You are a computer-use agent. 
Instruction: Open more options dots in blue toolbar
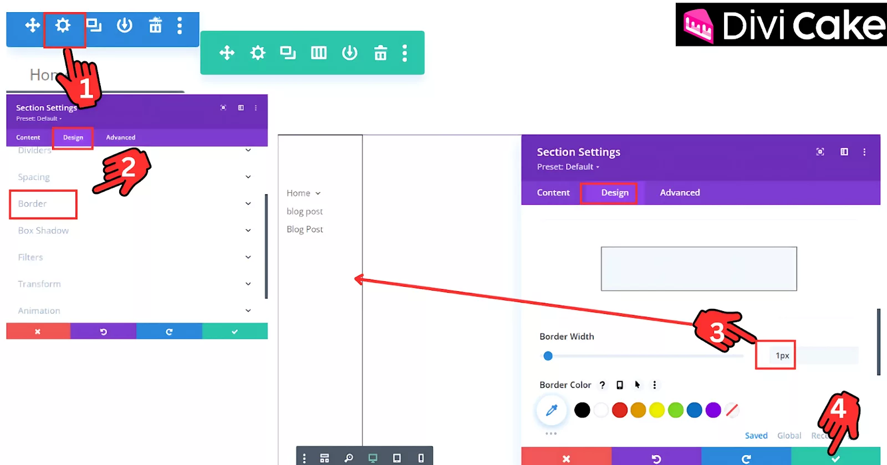click(180, 25)
